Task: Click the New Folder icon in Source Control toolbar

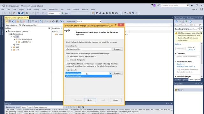Action: pos(18,22)
